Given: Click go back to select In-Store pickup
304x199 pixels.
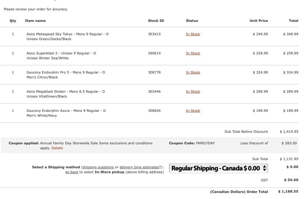Looking at the screenshot, I should coord(72,172).
